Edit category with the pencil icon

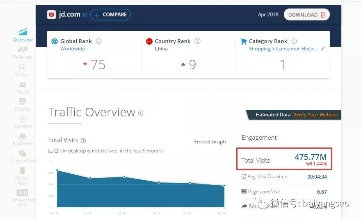(x=323, y=48)
